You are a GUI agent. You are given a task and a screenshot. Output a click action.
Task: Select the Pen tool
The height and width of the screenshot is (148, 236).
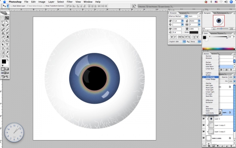(3, 48)
